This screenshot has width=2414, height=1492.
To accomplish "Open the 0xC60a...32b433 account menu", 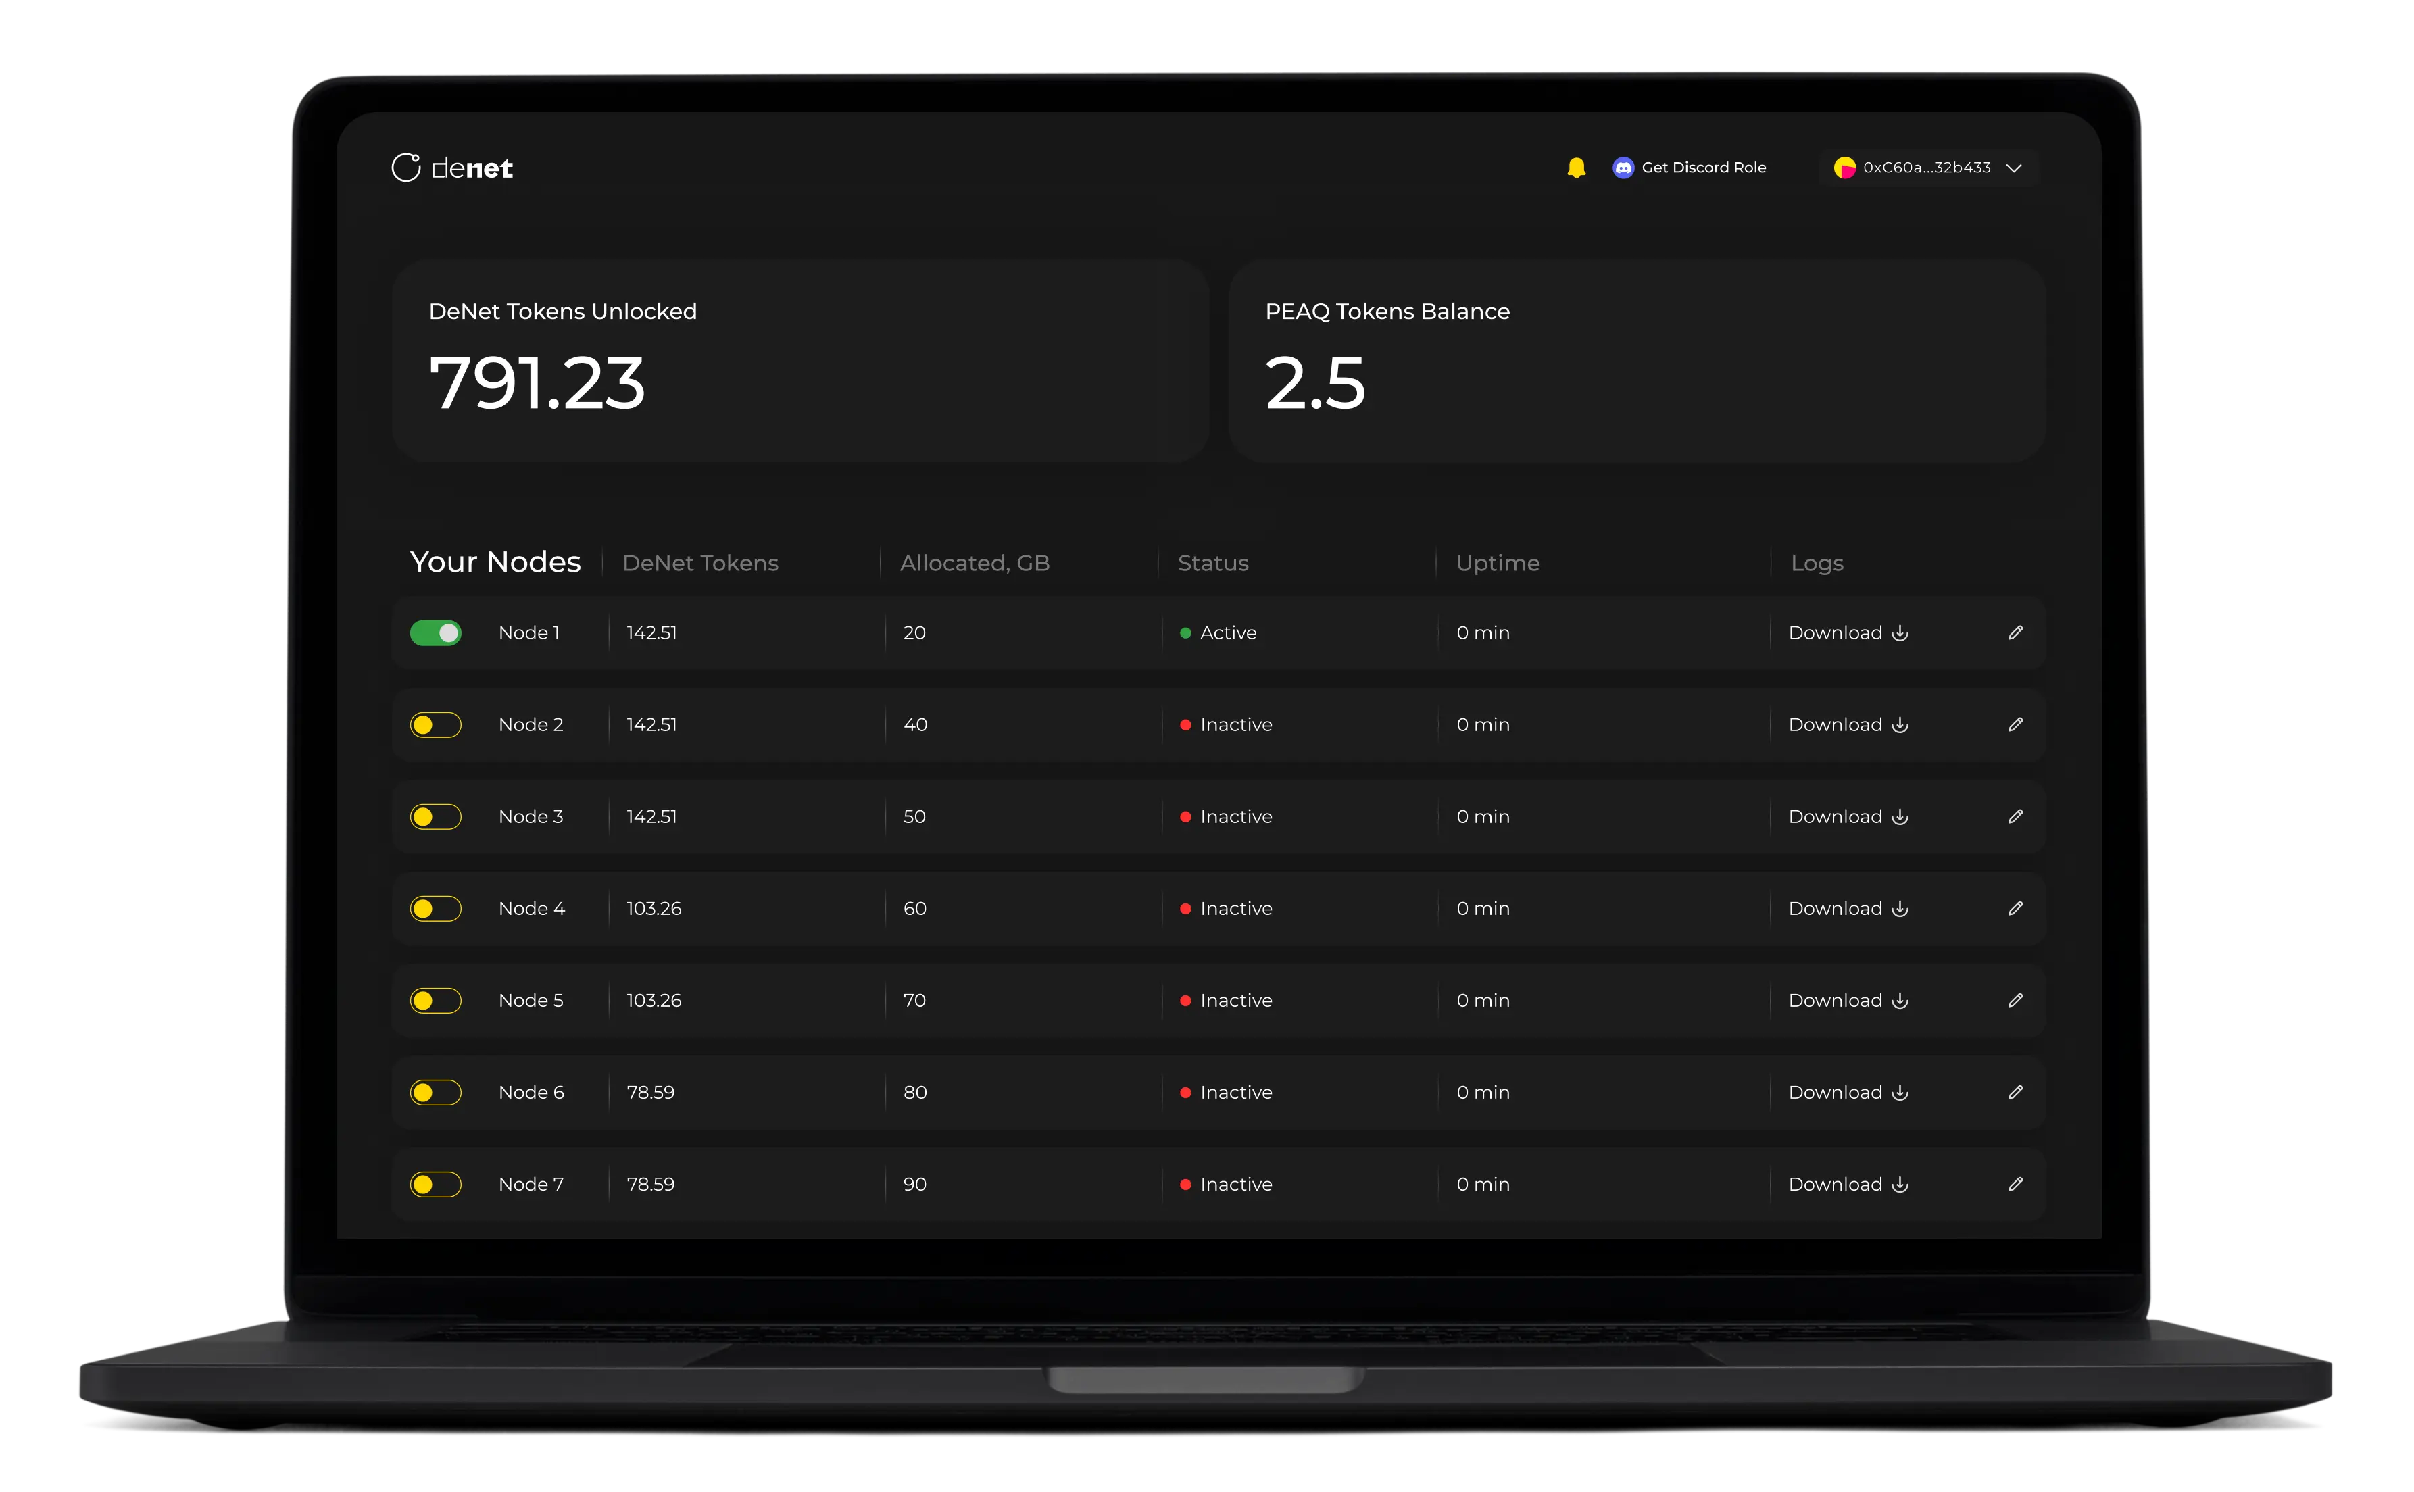I will pos(1929,168).
